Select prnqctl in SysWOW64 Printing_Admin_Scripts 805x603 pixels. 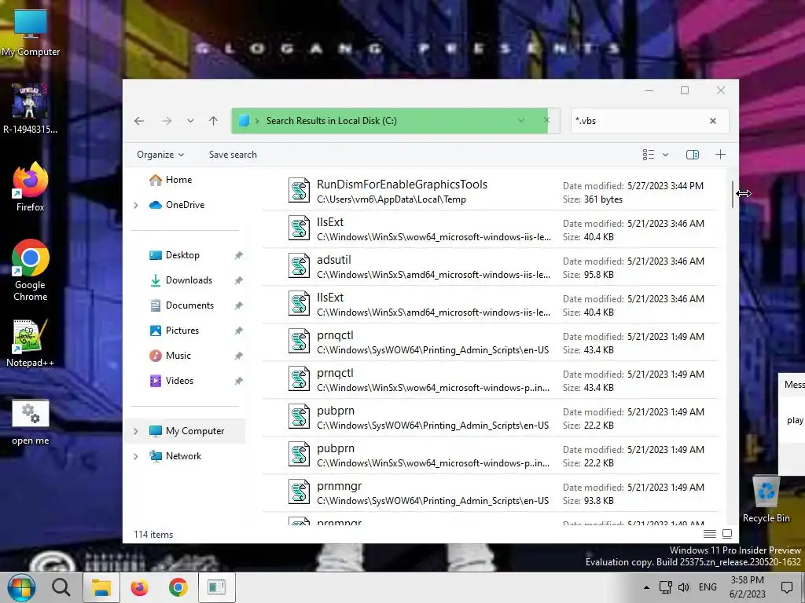point(491,342)
